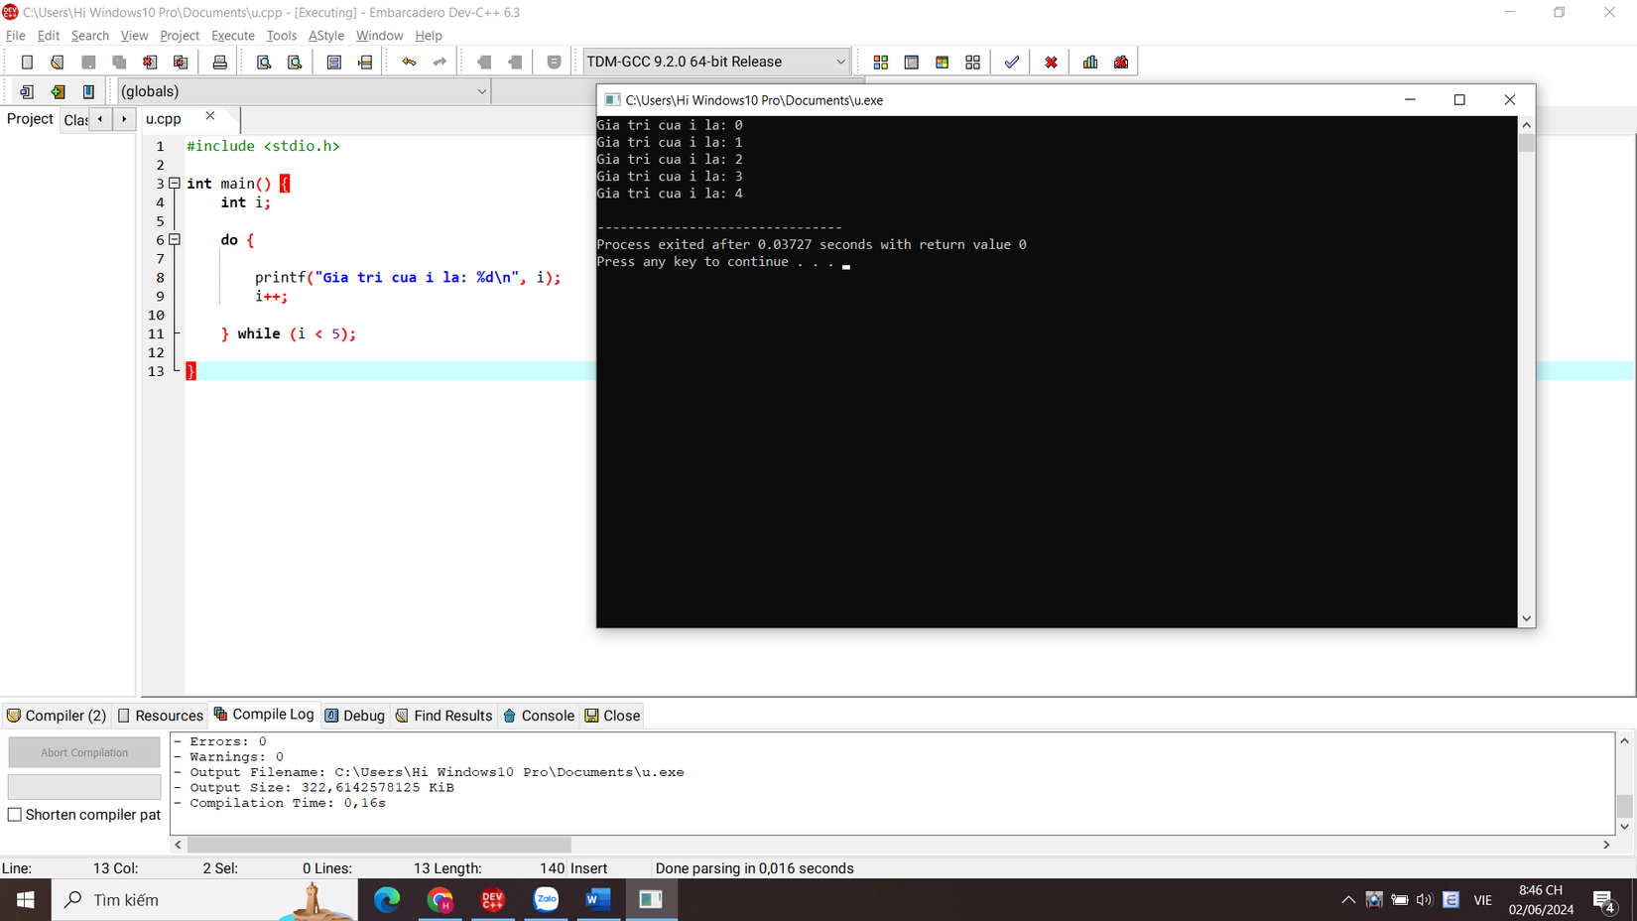
Task: Click the Abort Compilation button
Action: (84, 752)
